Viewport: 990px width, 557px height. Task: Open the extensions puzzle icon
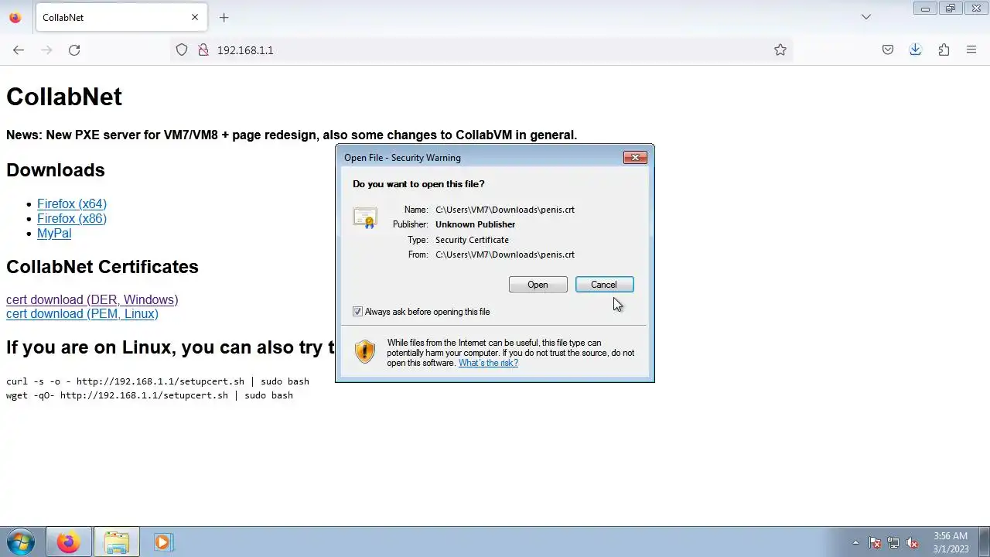[x=944, y=50]
